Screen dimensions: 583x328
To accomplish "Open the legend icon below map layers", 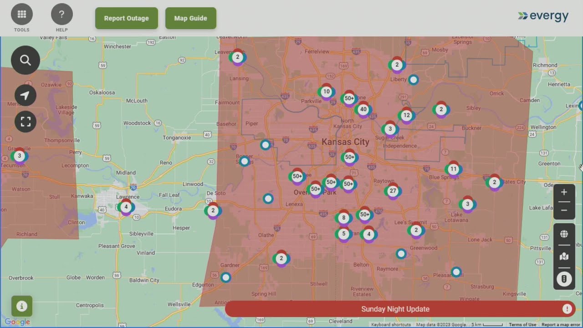I will coord(564,279).
